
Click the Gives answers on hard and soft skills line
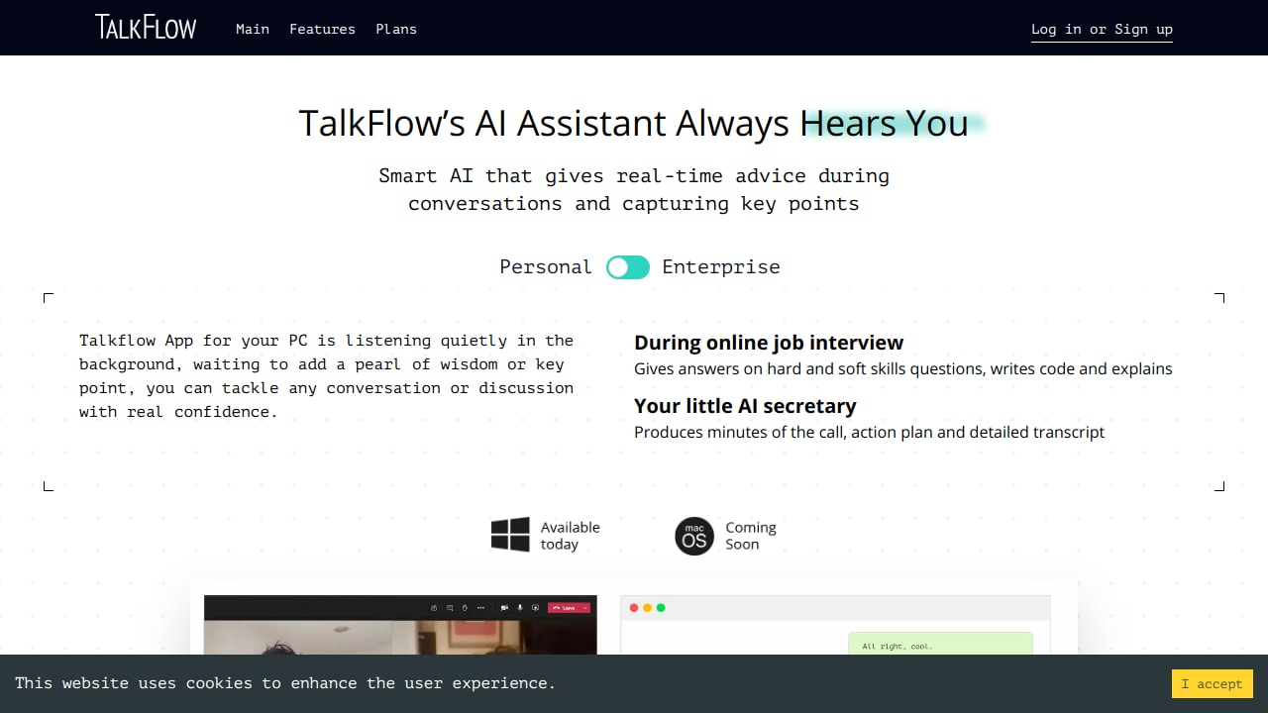[x=903, y=368]
